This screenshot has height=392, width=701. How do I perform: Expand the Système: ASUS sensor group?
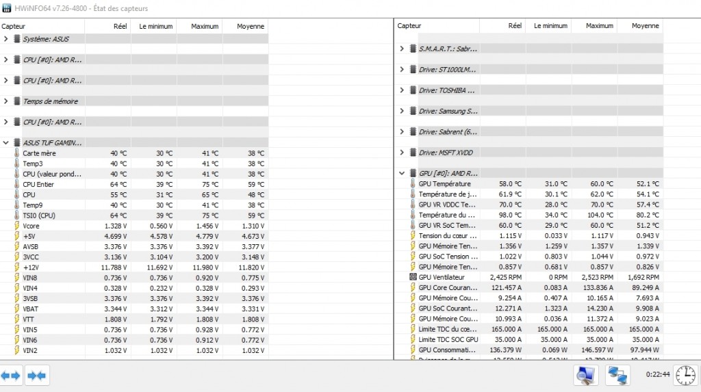coord(5,39)
